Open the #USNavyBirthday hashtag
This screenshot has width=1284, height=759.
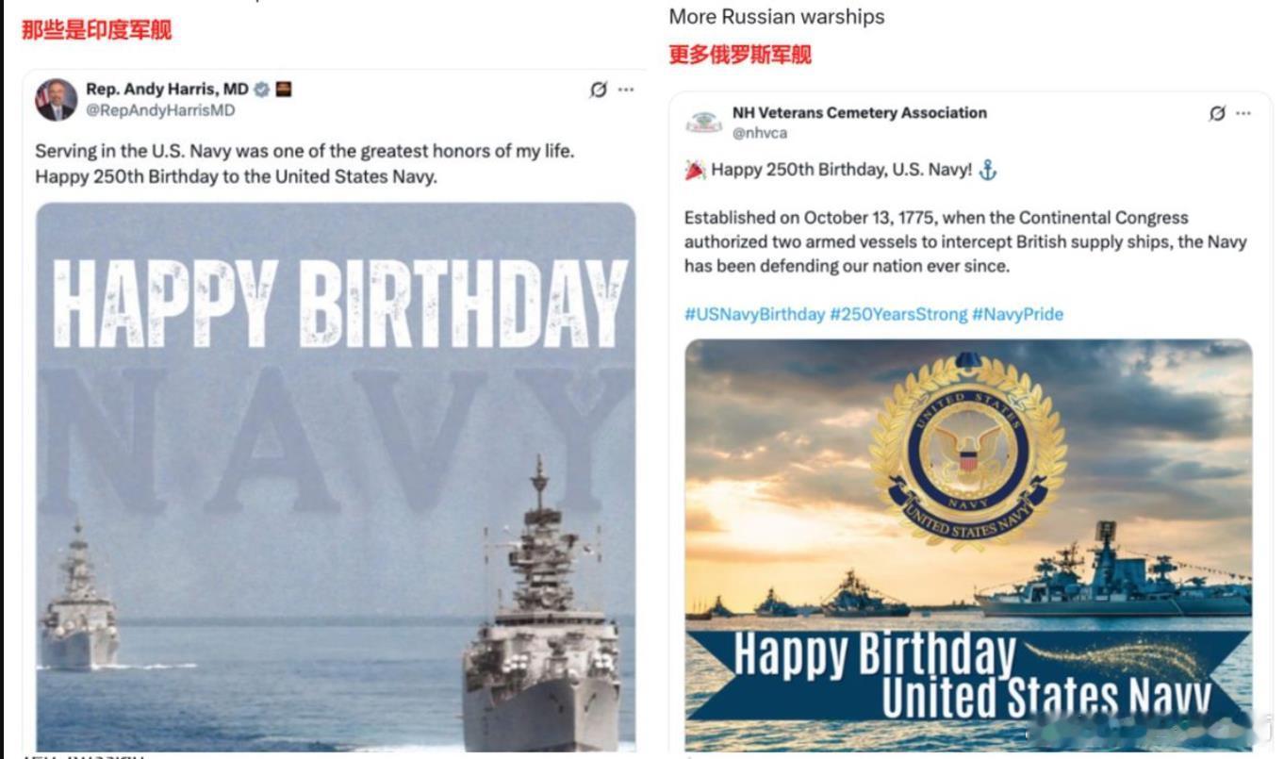click(x=754, y=314)
